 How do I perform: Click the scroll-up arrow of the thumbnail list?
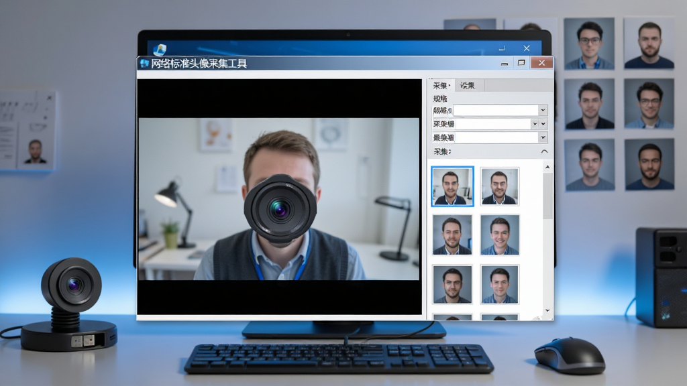pos(547,167)
